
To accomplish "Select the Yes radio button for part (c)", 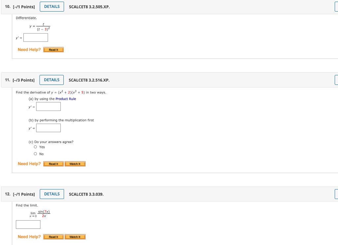I will 35,147.
